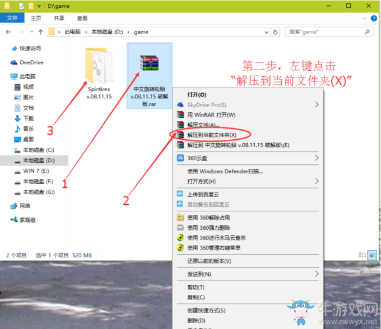
Task: Select OneDrive in the navigation pane
Action: pos(27,62)
